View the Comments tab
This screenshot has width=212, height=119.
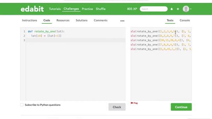coord(101,20)
